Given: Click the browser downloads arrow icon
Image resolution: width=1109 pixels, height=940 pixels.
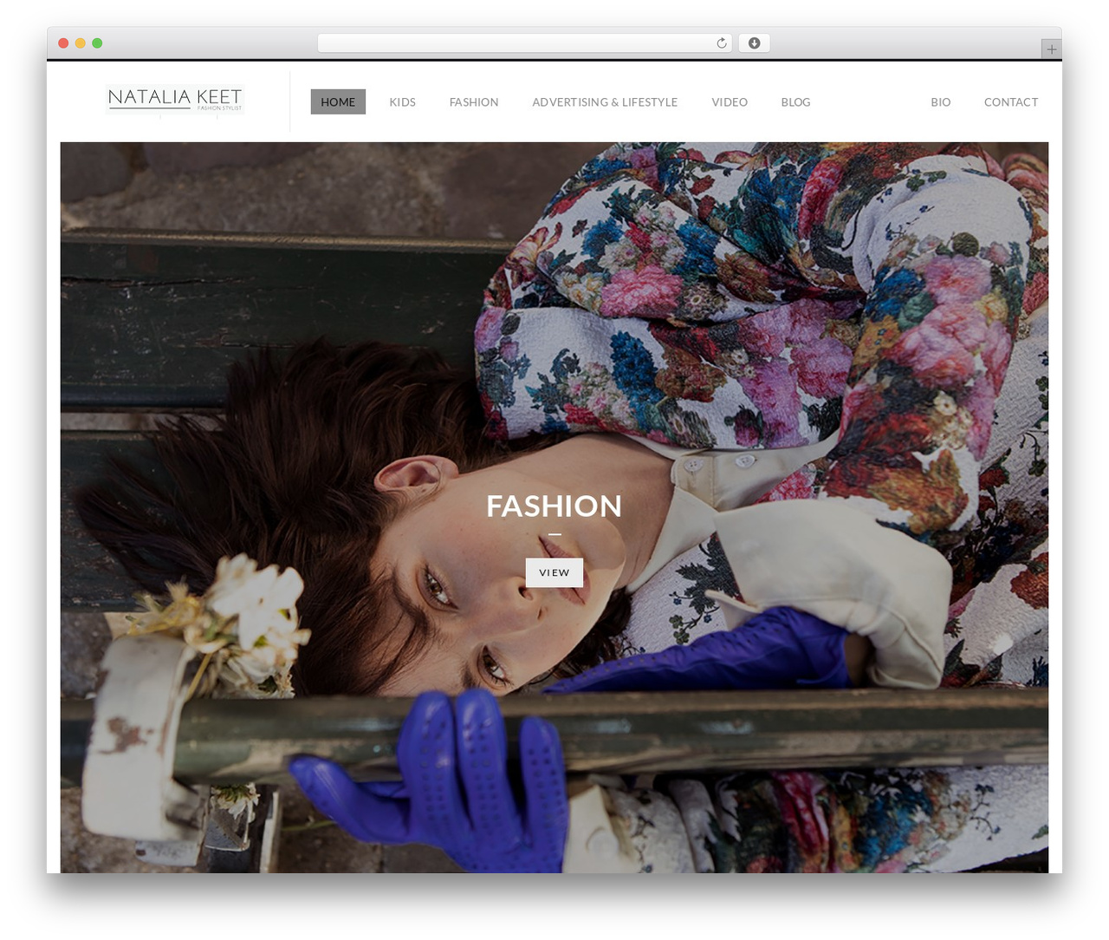Looking at the screenshot, I should (754, 43).
